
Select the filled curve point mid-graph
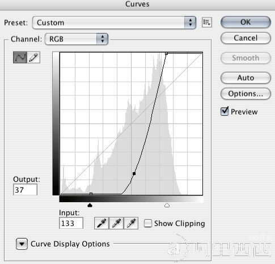pyautogui.click(x=134, y=173)
